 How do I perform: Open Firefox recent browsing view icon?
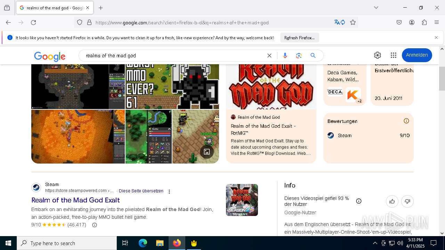pyautogui.click(x=7, y=8)
